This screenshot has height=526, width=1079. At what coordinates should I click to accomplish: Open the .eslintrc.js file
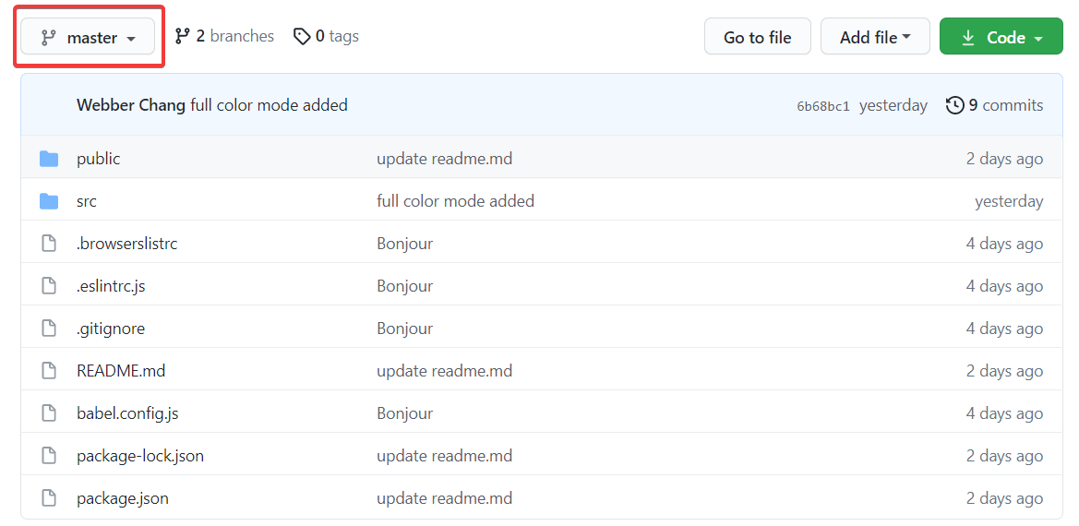(x=111, y=286)
